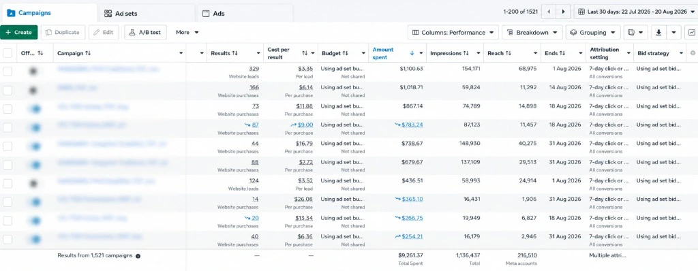Open the $254.21 amount spent link
The height and width of the screenshot is (271, 698).
coord(412,237)
